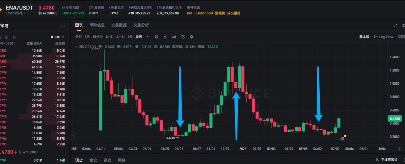
Task: Expand the chart to fullscreen
Action: [x=396, y=26]
